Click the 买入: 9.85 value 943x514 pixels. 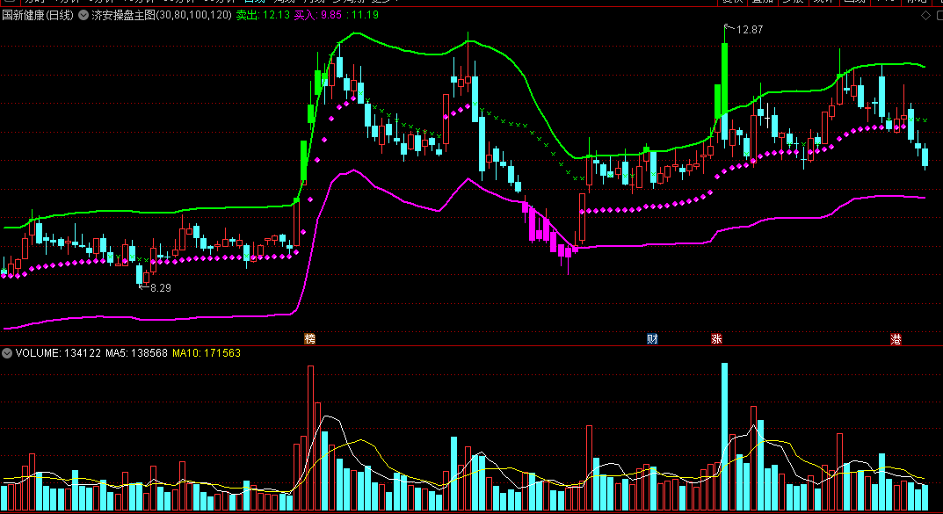317,15
